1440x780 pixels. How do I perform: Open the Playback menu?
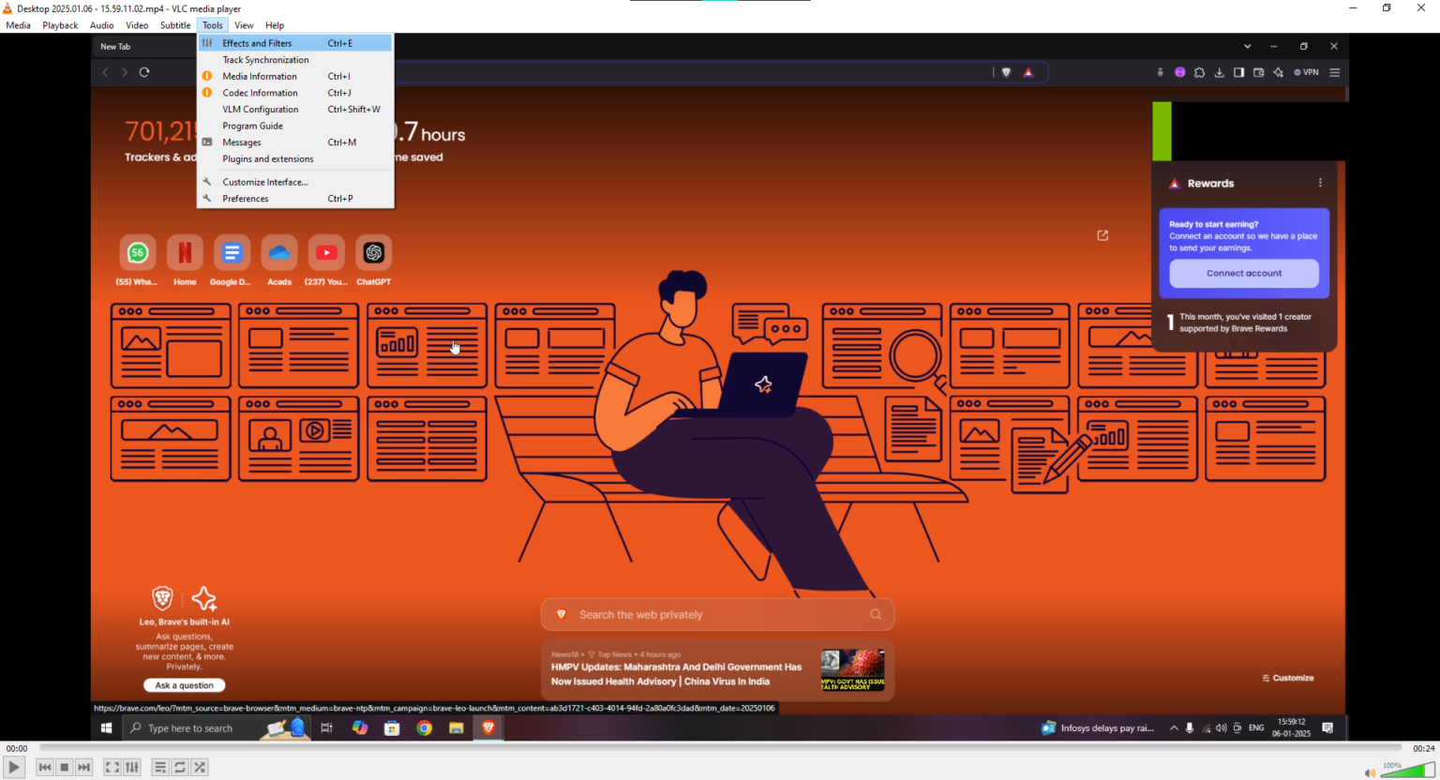coord(60,25)
